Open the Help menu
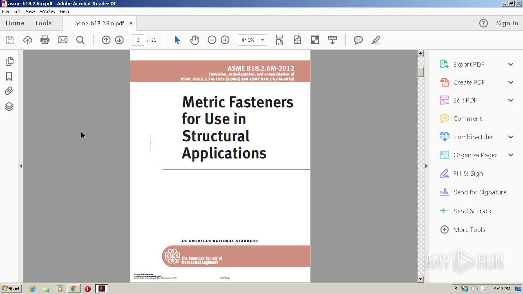 point(65,11)
